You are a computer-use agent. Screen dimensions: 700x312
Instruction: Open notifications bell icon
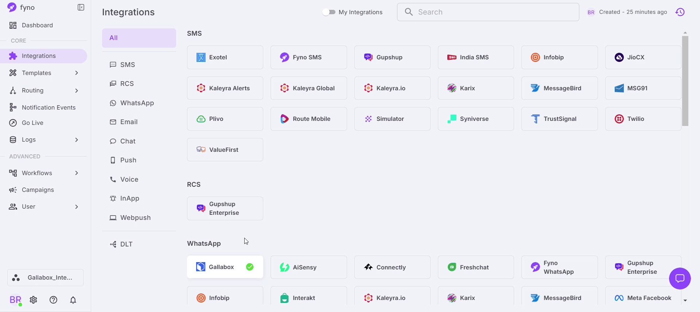click(73, 300)
